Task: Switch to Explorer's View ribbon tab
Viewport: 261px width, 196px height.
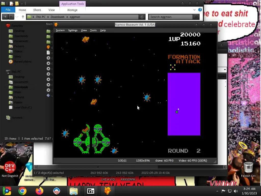Action: click(x=51, y=10)
